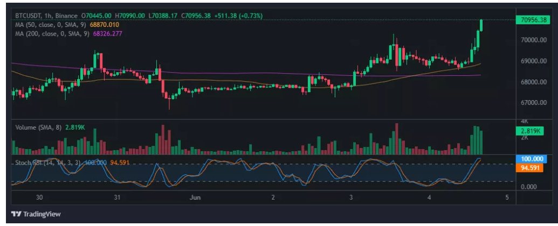Select the MA 200 indicator label
The image size is (558, 226).
pos(53,34)
